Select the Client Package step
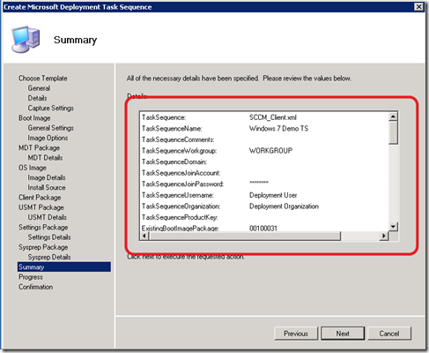 coord(40,198)
